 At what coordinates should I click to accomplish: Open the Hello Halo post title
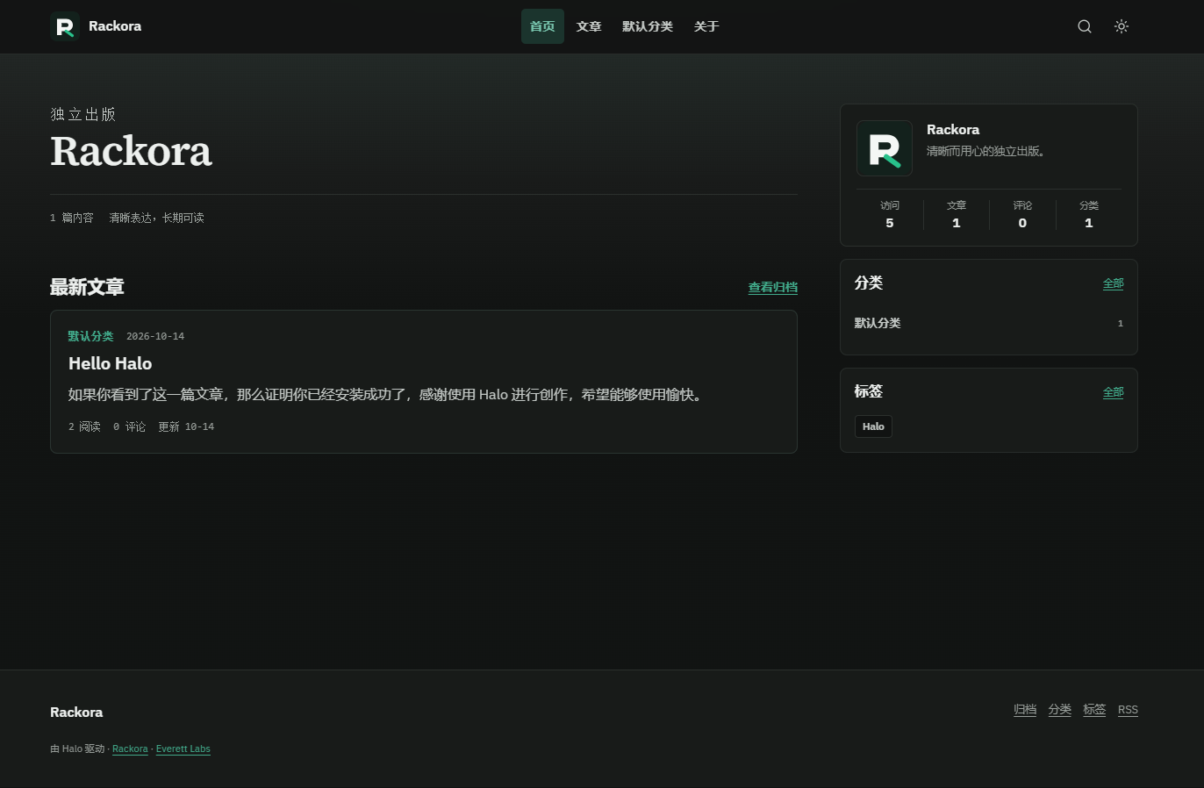pos(110,363)
